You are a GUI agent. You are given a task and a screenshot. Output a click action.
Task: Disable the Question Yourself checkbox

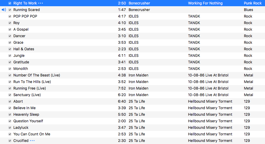point(10,121)
